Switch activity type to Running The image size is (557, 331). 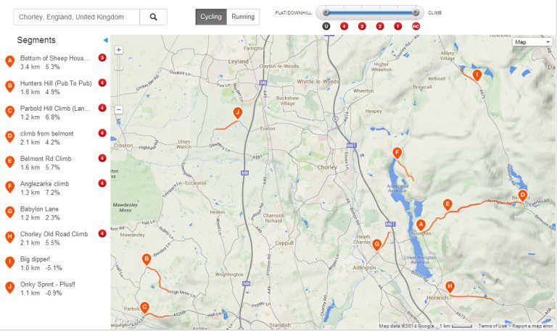click(243, 17)
